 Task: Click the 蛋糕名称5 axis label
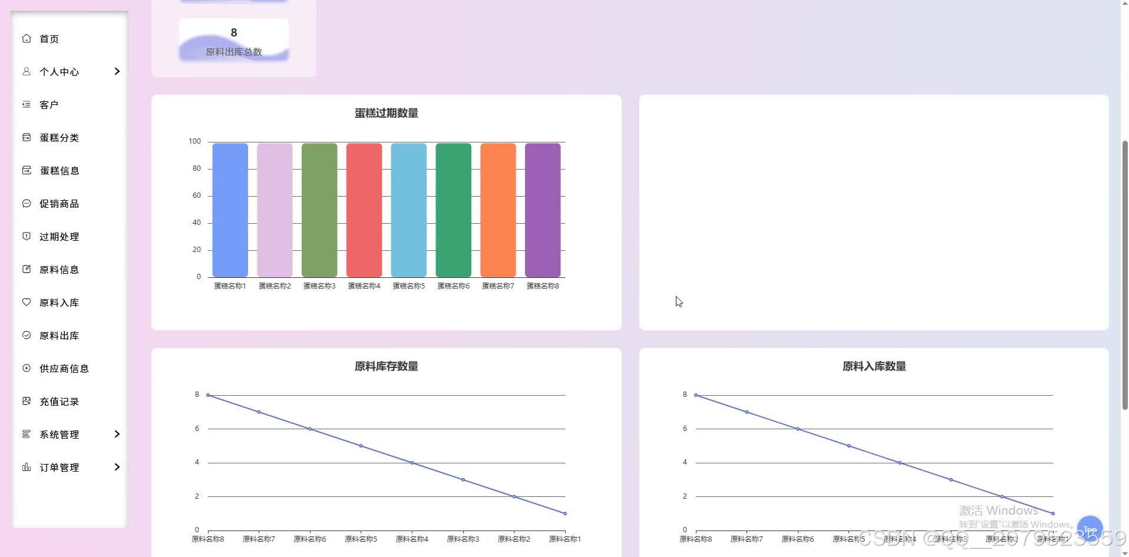pos(409,286)
